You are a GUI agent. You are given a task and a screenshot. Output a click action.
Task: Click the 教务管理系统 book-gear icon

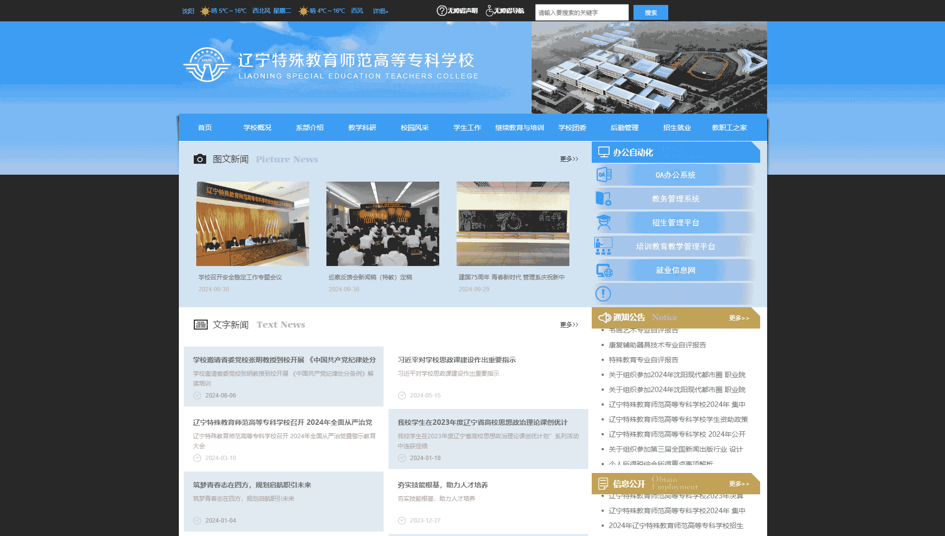coord(604,199)
